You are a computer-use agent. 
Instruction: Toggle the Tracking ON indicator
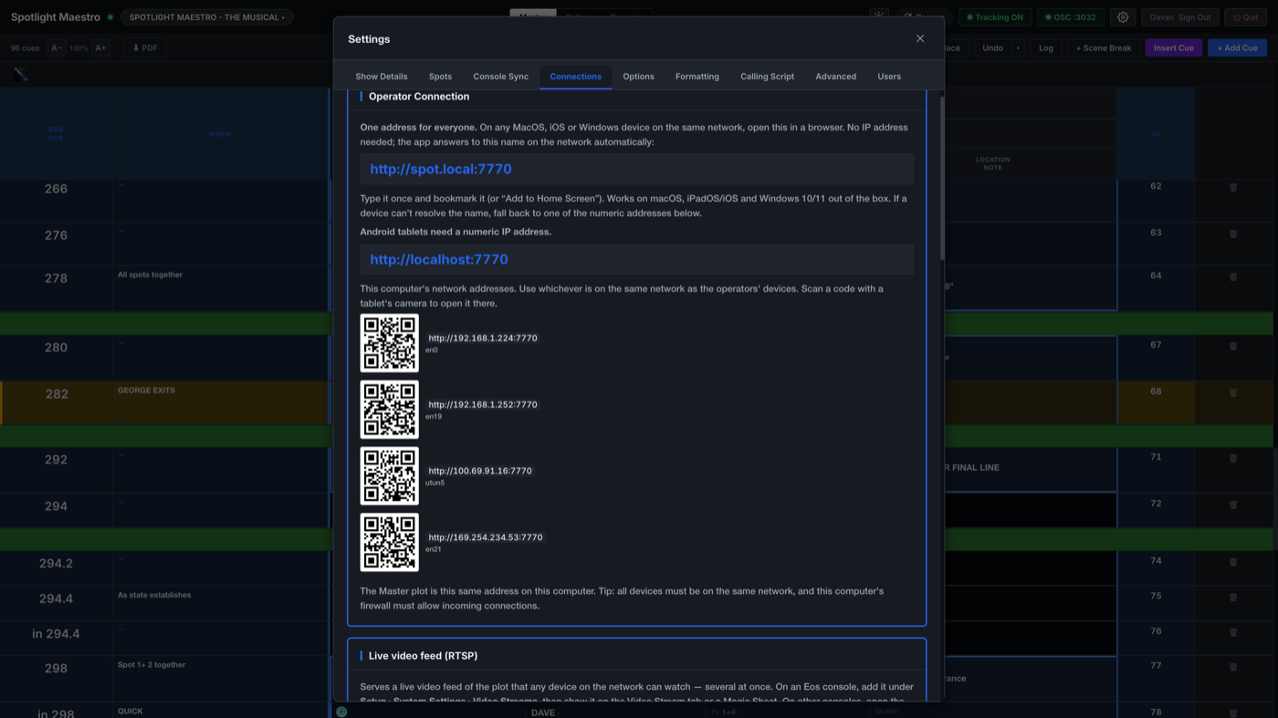pos(995,17)
